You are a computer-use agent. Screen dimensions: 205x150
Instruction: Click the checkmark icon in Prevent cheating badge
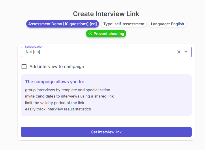pos(90,34)
